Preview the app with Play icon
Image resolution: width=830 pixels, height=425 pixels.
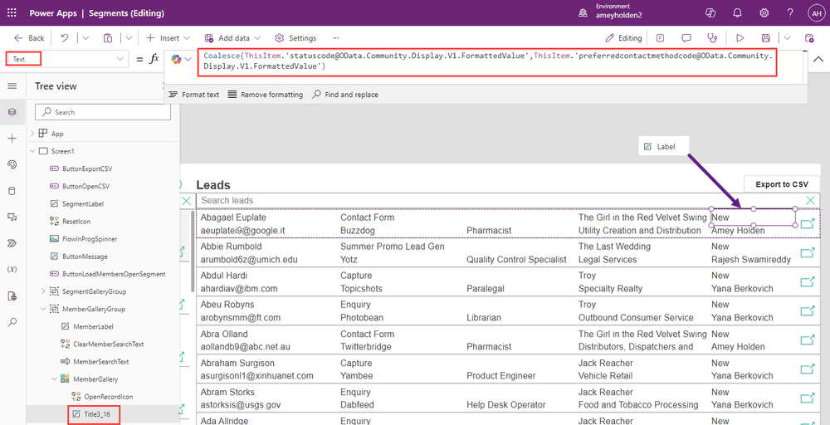point(740,38)
